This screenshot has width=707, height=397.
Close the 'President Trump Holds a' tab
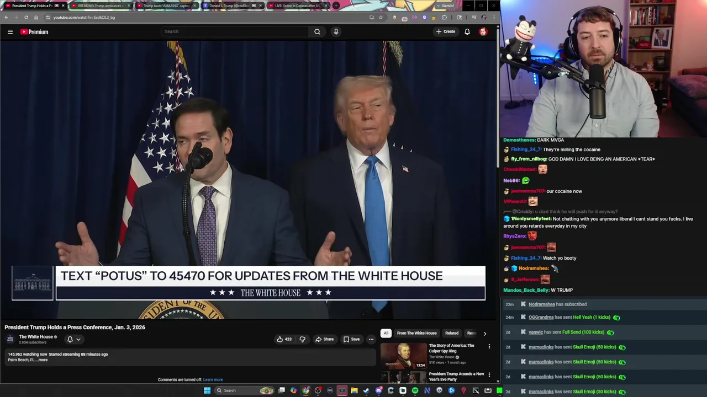point(62,6)
